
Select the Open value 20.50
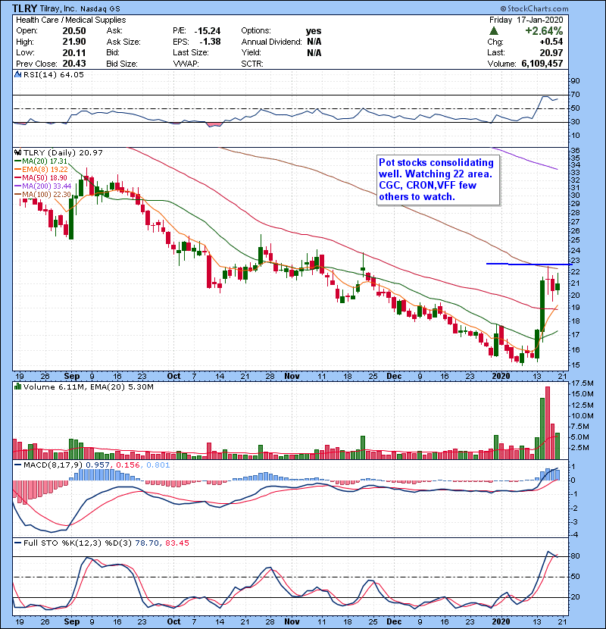click(x=74, y=31)
